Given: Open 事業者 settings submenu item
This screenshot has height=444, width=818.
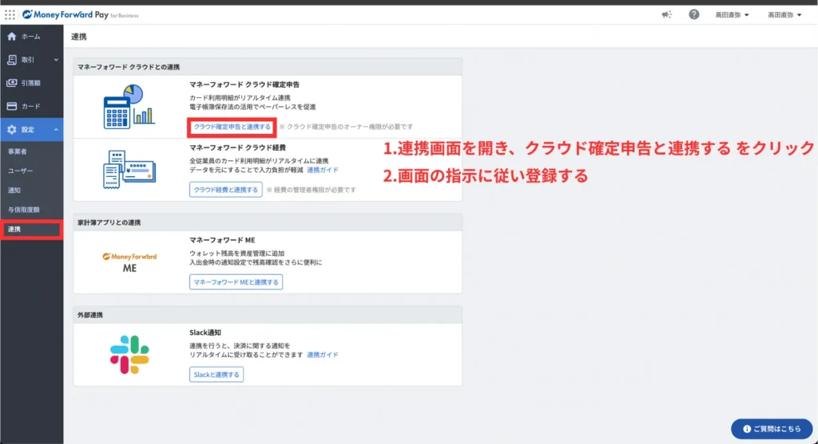Looking at the screenshot, I should (31, 151).
